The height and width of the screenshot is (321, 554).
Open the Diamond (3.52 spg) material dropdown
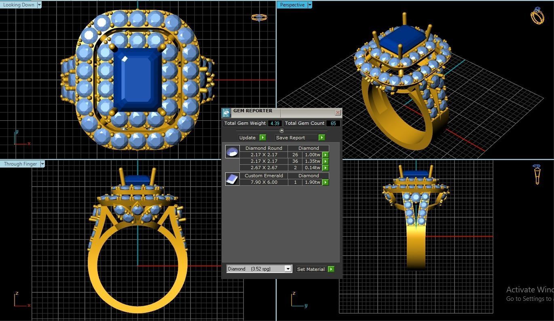(x=288, y=269)
